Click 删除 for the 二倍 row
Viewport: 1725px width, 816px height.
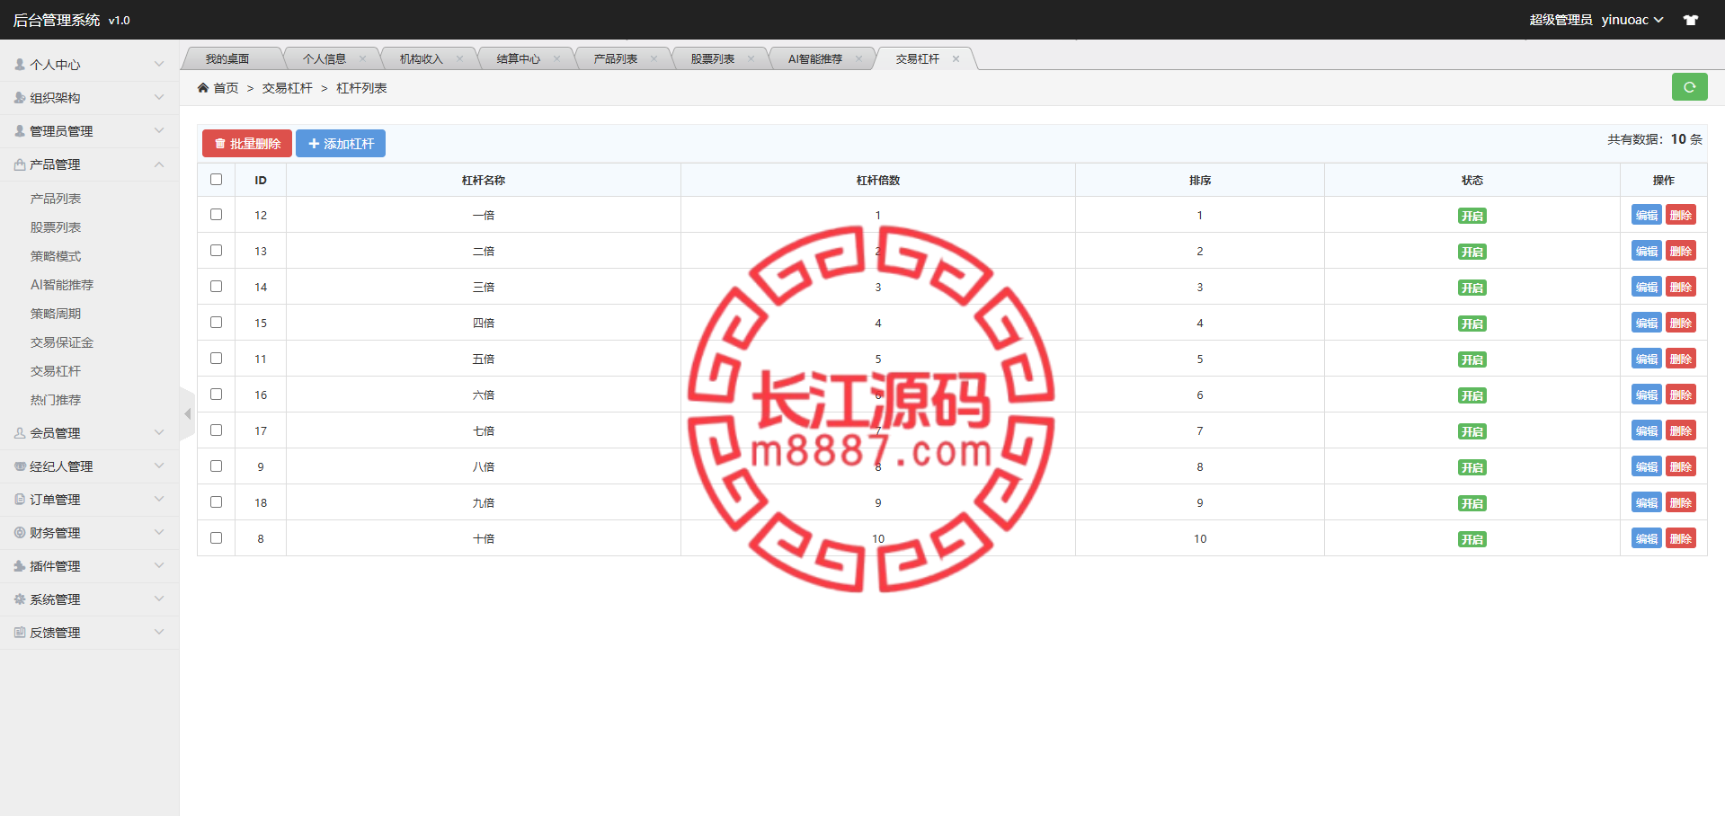[x=1681, y=251]
